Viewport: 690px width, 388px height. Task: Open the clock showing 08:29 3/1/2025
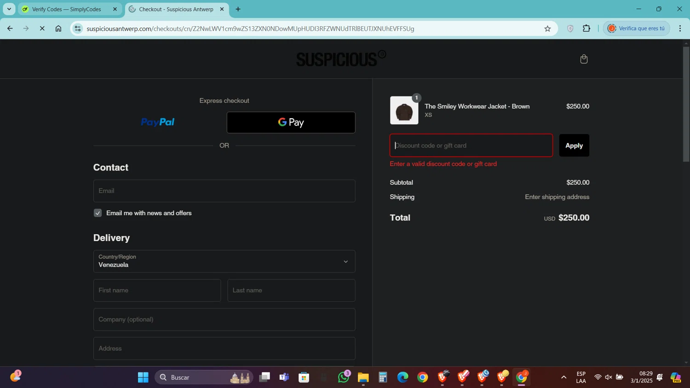pyautogui.click(x=641, y=377)
